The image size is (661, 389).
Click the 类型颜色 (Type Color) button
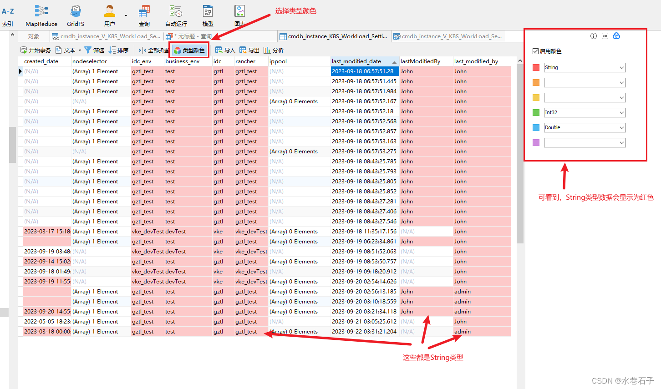[x=189, y=50]
